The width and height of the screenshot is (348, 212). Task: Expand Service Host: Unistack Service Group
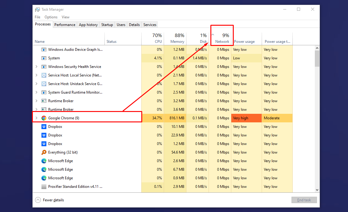37,84
